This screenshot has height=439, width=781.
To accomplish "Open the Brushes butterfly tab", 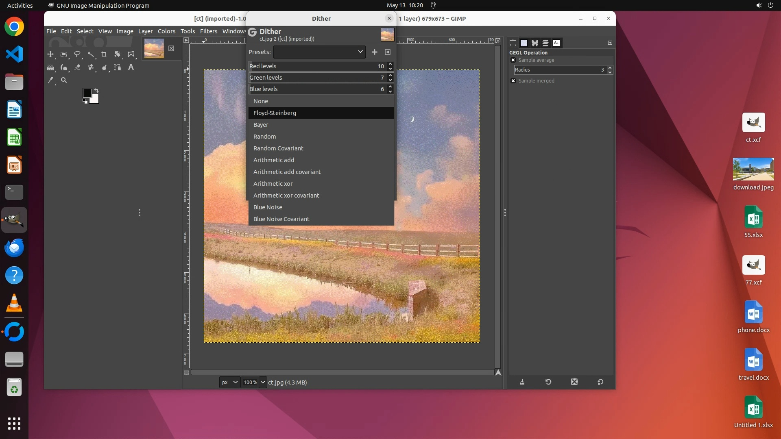I will pos(535,43).
